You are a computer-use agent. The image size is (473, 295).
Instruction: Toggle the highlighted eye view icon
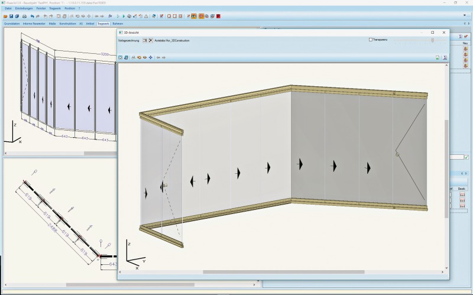coord(194,17)
